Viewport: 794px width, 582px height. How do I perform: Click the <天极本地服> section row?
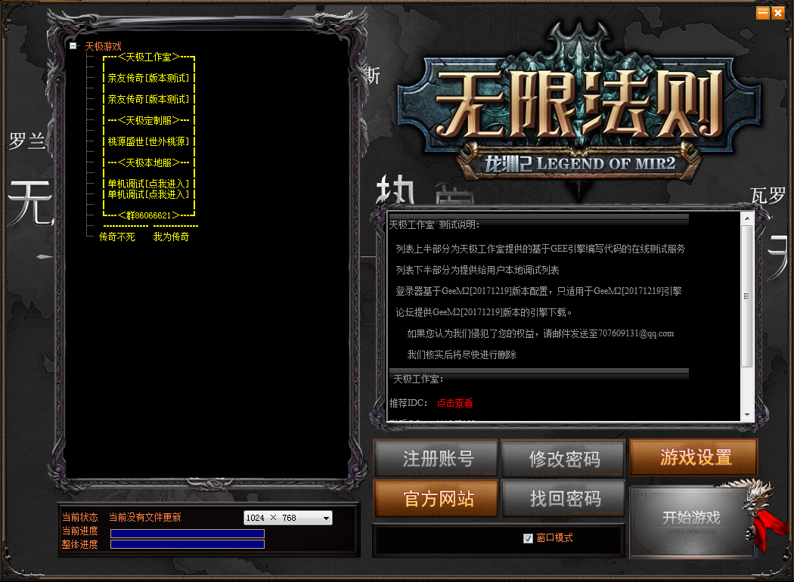point(148,163)
